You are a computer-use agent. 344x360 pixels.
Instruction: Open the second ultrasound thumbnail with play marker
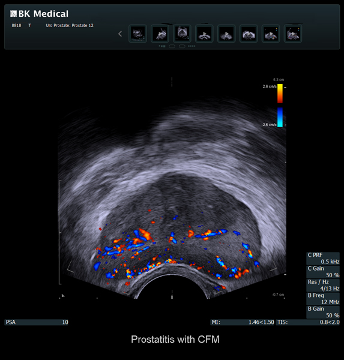(160, 34)
